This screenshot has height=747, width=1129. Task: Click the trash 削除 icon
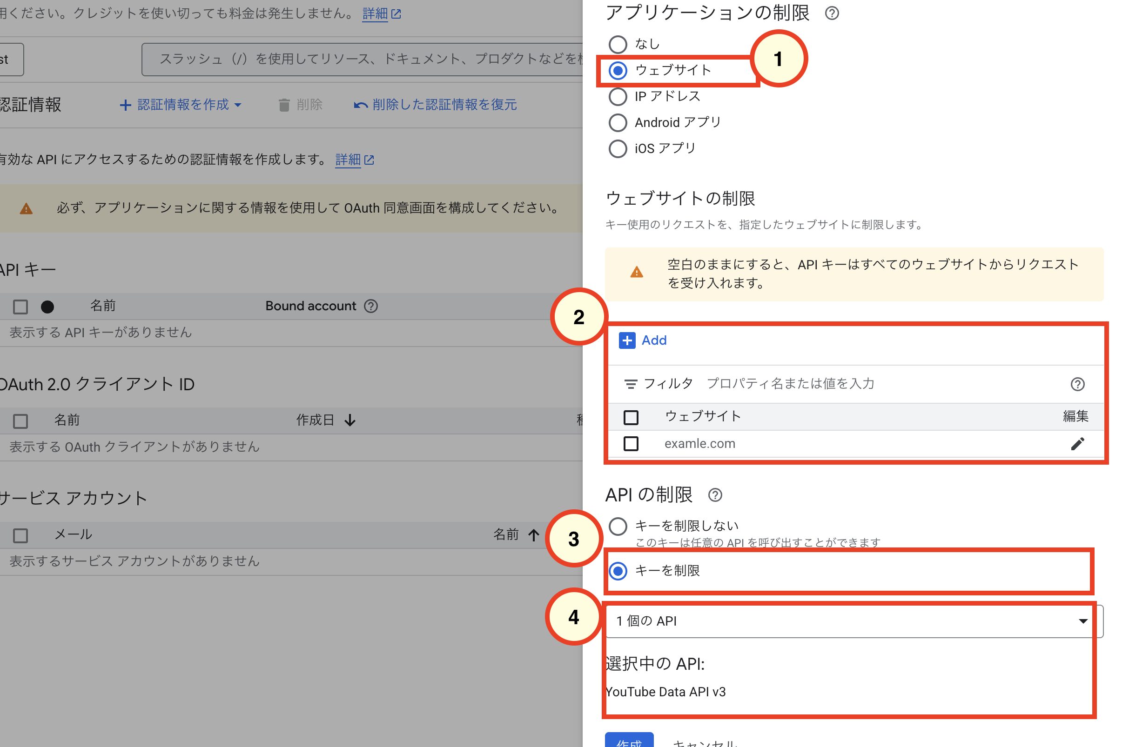(284, 105)
